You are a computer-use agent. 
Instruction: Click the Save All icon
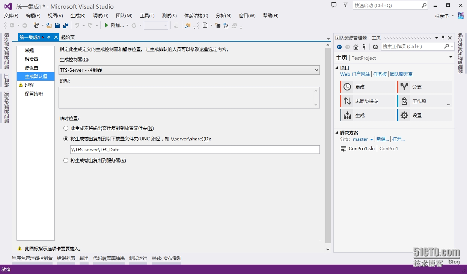pyautogui.click(x=66, y=25)
